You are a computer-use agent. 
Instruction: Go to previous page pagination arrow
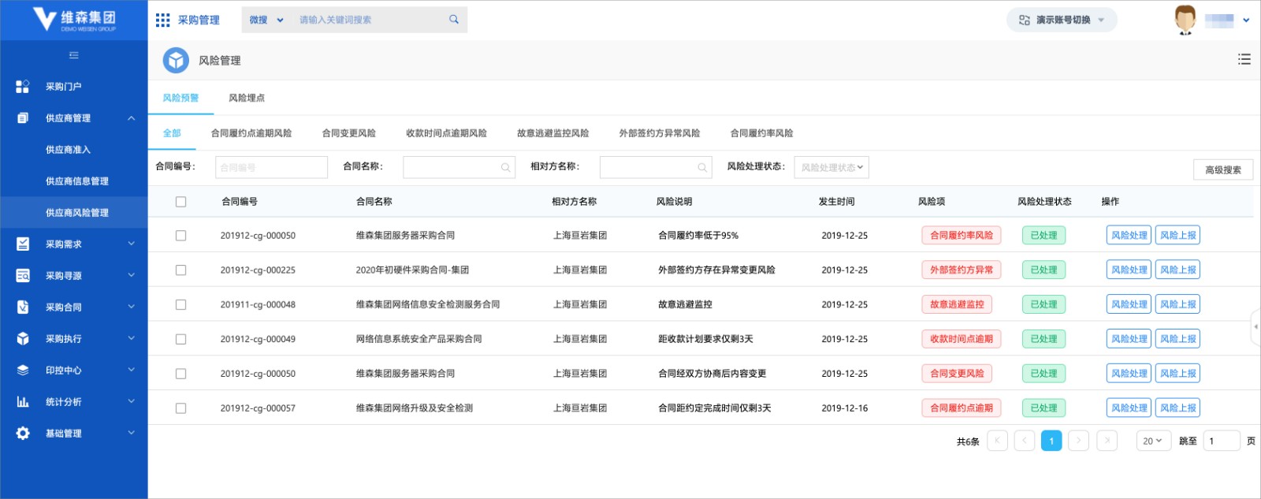coord(1025,441)
